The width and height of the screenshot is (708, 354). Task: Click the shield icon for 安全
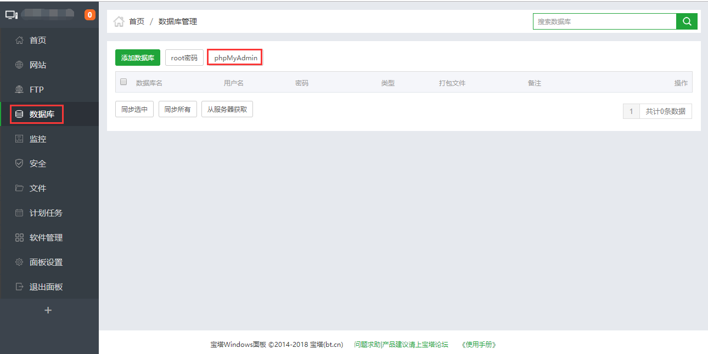[19, 163]
